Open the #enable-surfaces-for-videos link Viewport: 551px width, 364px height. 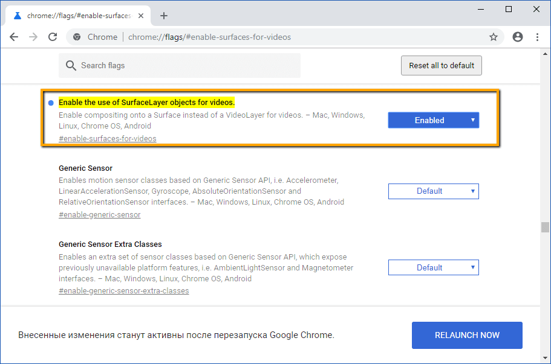(107, 138)
